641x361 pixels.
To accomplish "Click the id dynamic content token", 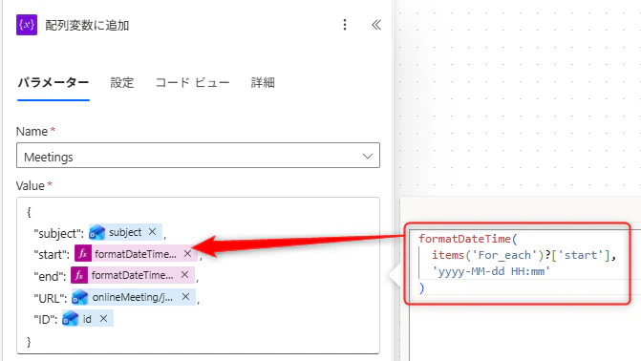I will tap(87, 319).
